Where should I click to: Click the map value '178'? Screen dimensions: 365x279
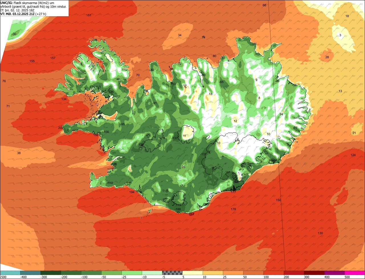pyautogui.click(x=233, y=209)
